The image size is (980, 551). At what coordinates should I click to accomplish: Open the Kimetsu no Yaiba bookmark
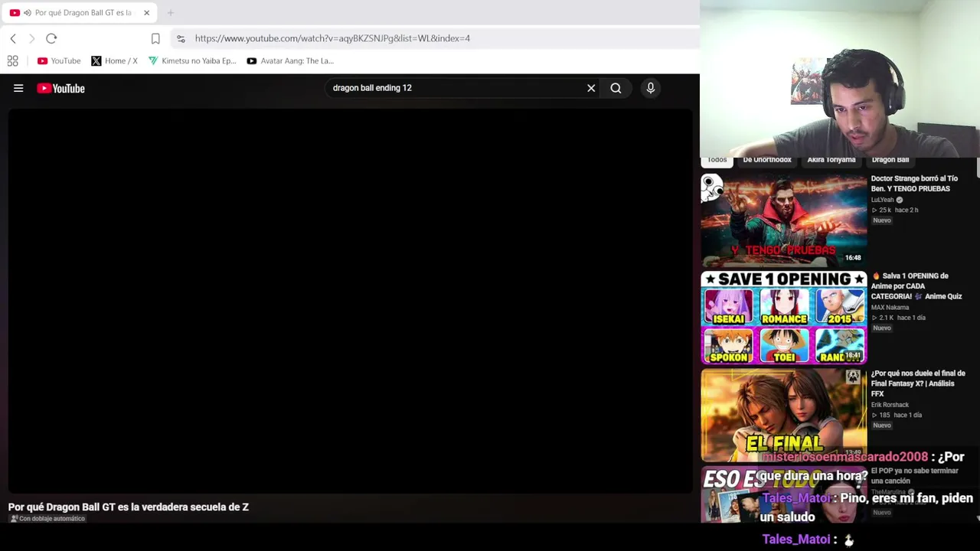[192, 60]
